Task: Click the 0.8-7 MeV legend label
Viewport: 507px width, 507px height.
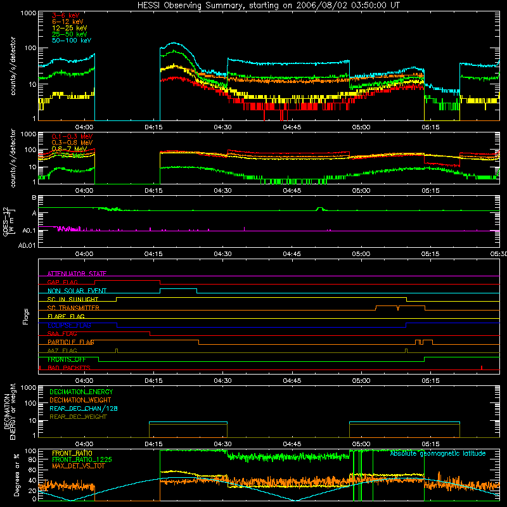Action: point(70,149)
